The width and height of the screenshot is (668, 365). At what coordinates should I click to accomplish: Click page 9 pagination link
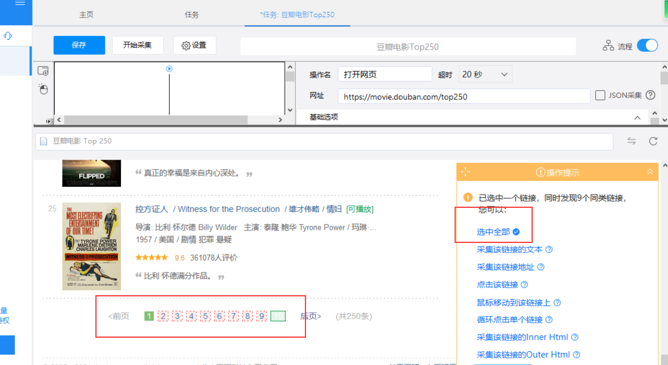point(262,316)
